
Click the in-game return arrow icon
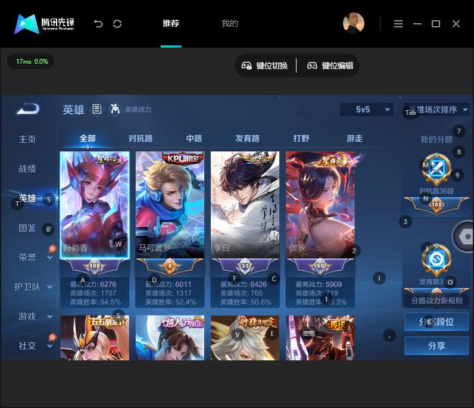[x=28, y=109]
